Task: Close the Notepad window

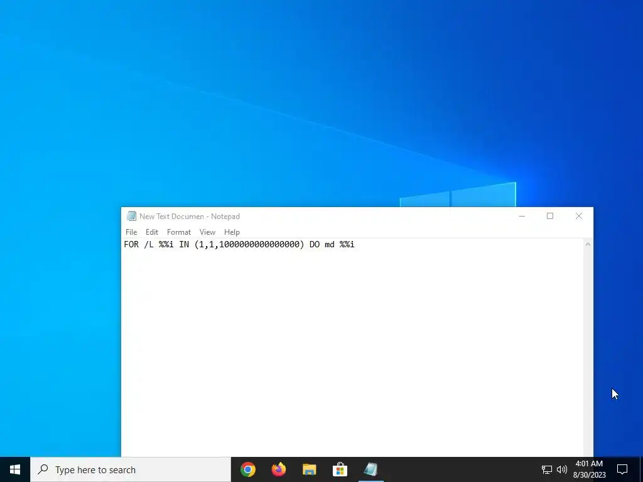Action: coord(578,216)
